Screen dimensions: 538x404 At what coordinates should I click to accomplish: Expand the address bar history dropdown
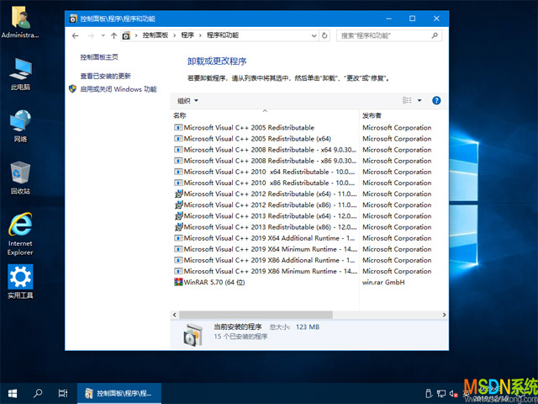tap(314, 35)
